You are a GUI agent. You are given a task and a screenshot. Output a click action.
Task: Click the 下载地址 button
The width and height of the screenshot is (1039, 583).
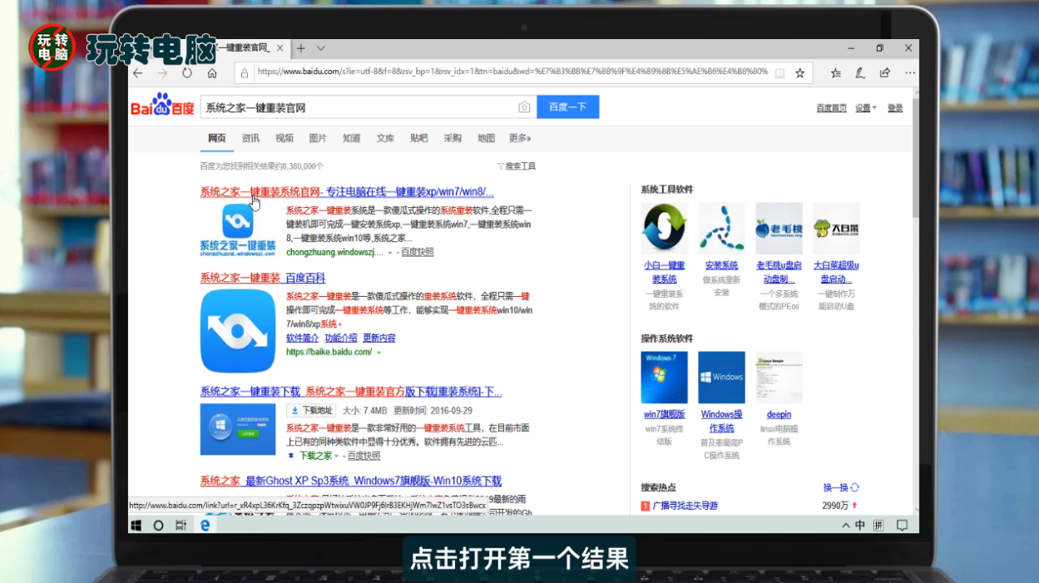click(x=311, y=410)
